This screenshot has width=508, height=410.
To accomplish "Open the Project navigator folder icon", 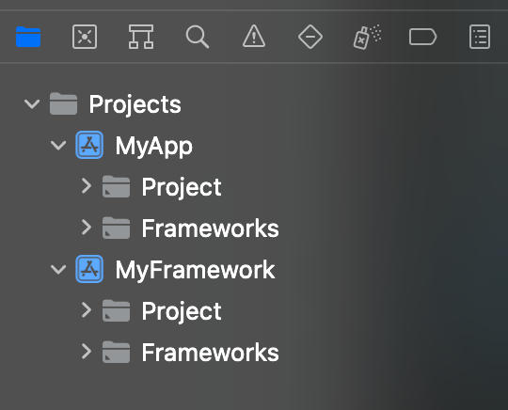I will coord(28,37).
